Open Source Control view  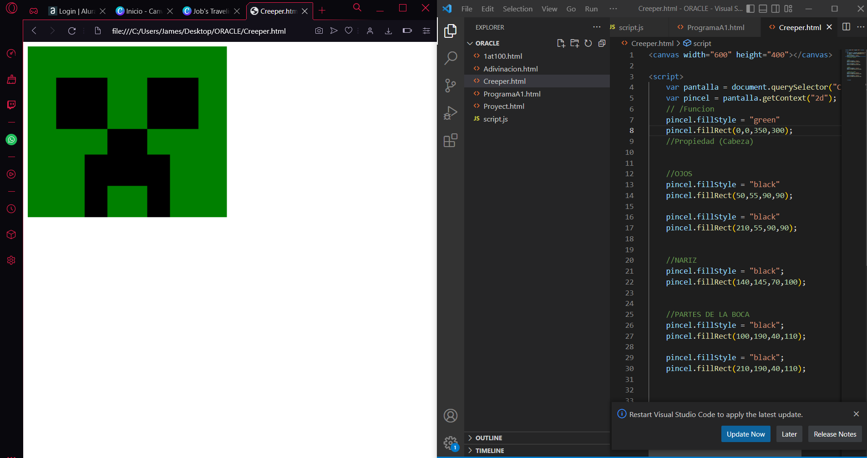(451, 86)
